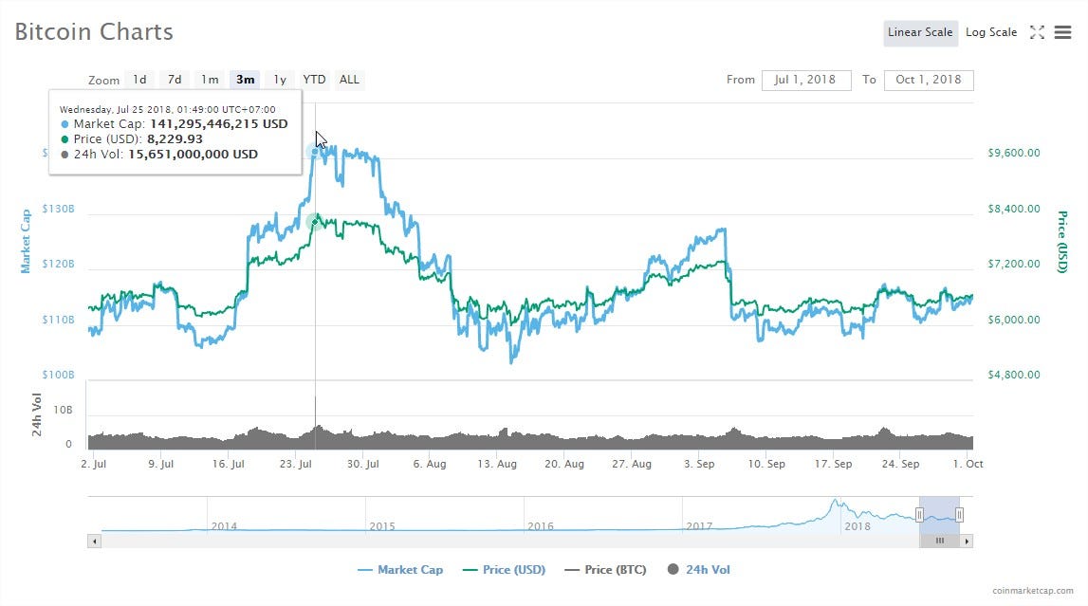Viewport: 1088px width, 606px height.
Task: Open coinmarketcap.com credit link
Action: [x=1032, y=591]
